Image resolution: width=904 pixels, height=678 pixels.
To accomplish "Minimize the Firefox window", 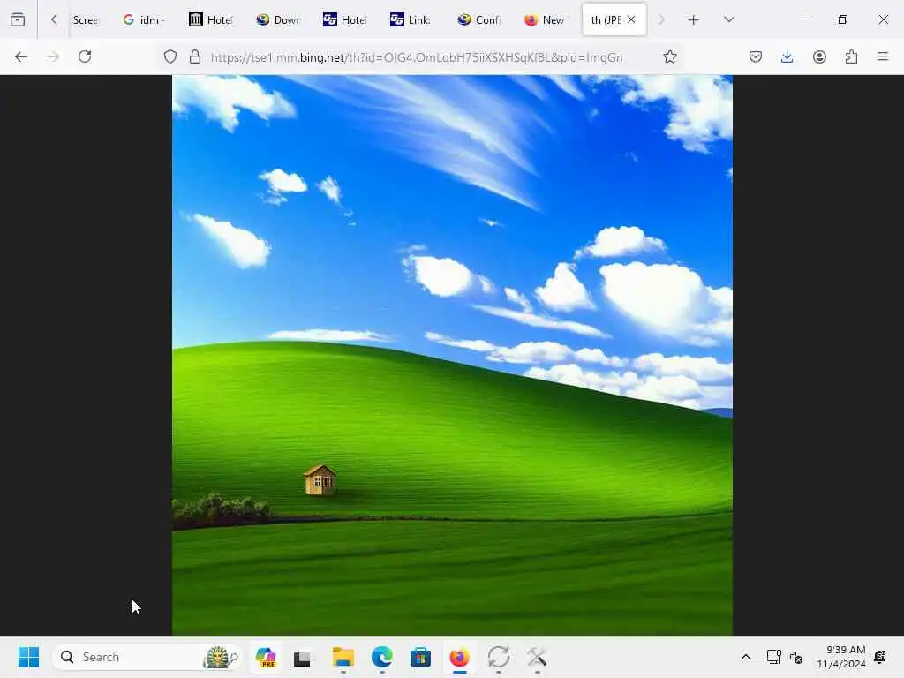I will tap(802, 19).
